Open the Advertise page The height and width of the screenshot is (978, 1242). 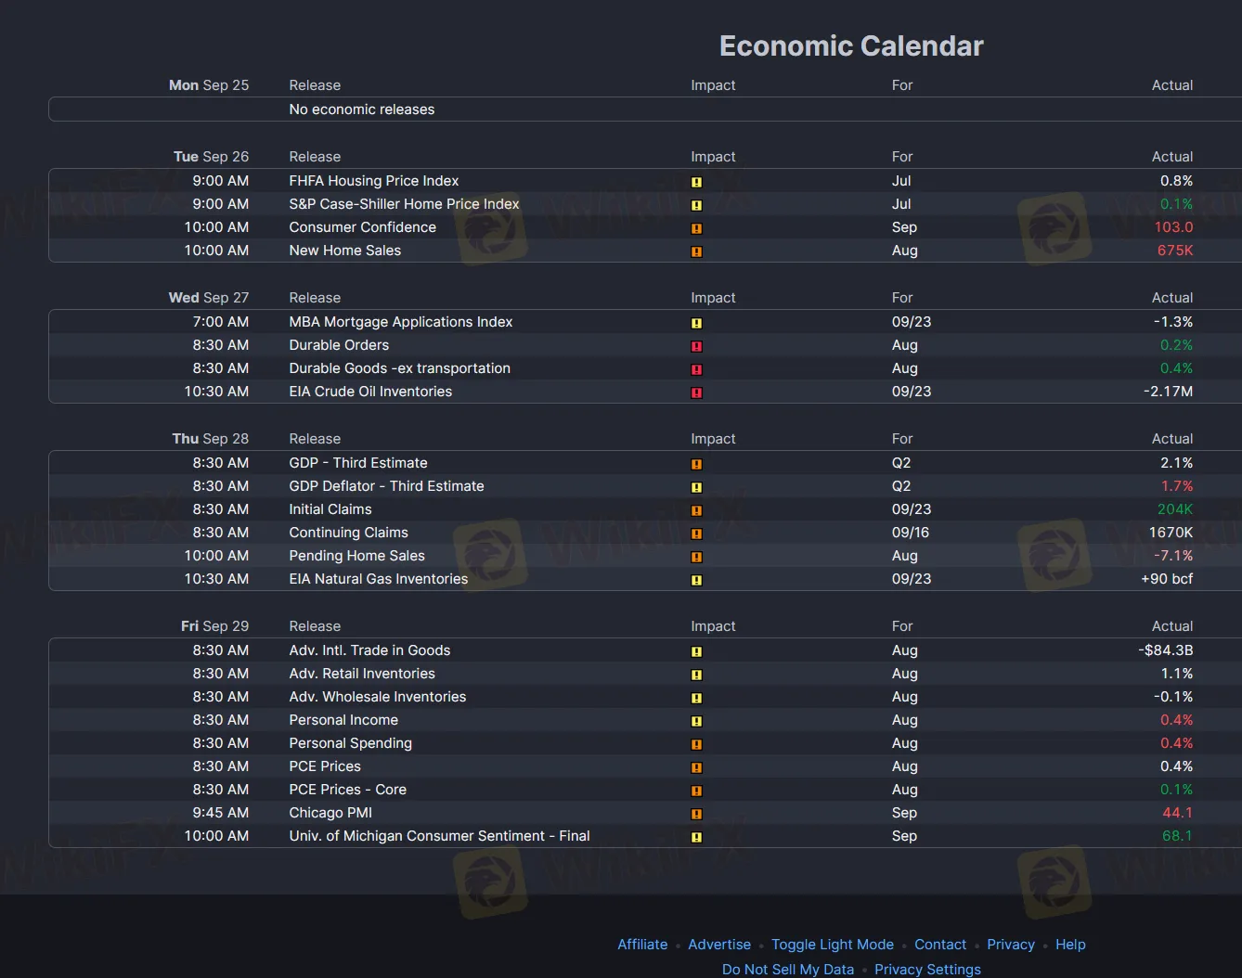click(719, 944)
